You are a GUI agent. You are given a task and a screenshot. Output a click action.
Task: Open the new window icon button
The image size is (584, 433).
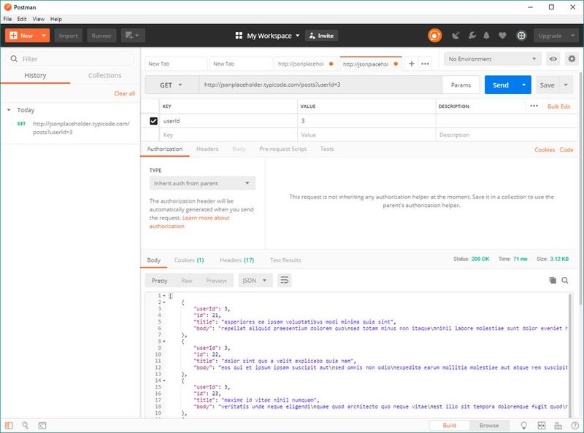coord(133,35)
